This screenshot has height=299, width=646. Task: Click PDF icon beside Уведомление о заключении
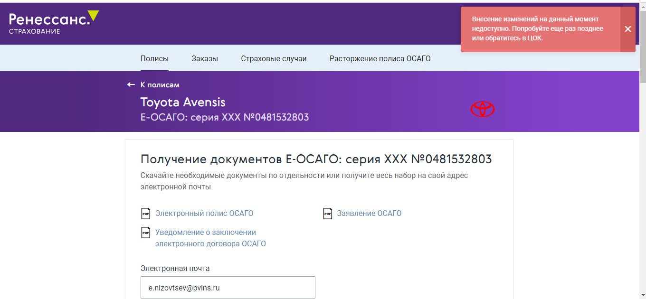[146, 233]
